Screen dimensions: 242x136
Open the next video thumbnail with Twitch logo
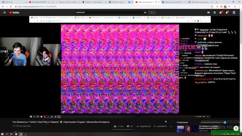click(188, 128)
